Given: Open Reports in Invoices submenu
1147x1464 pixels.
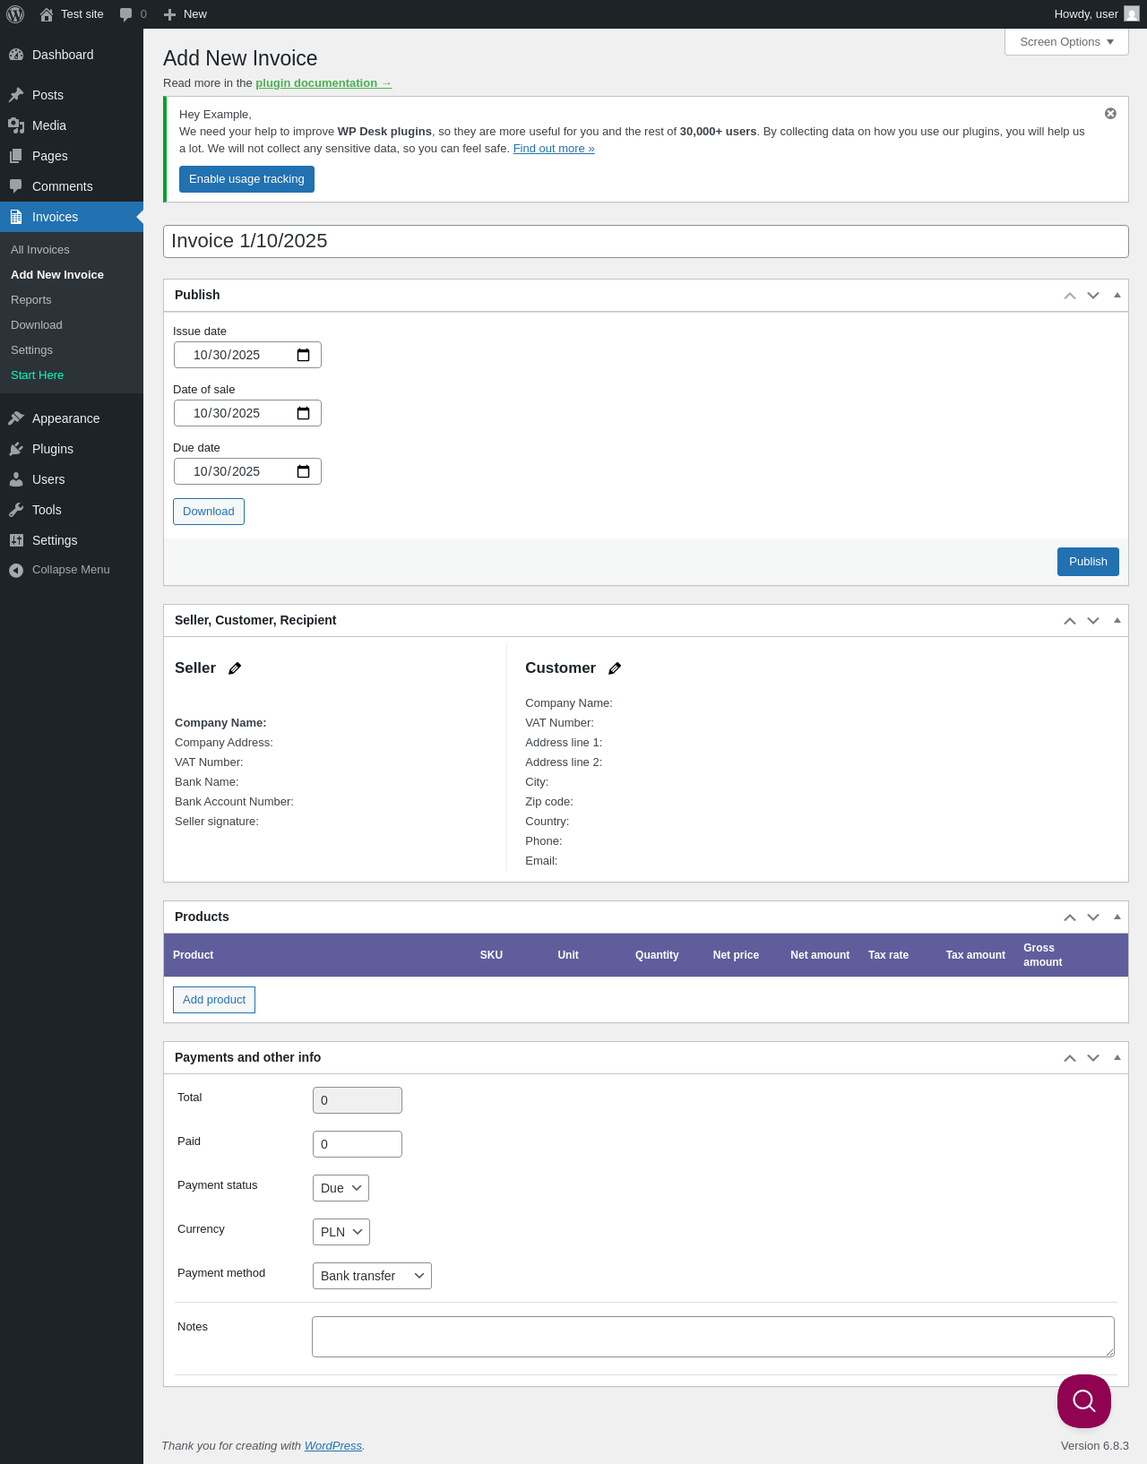Looking at the screenshot, I should pyautogui.click(x=31, y=300).
